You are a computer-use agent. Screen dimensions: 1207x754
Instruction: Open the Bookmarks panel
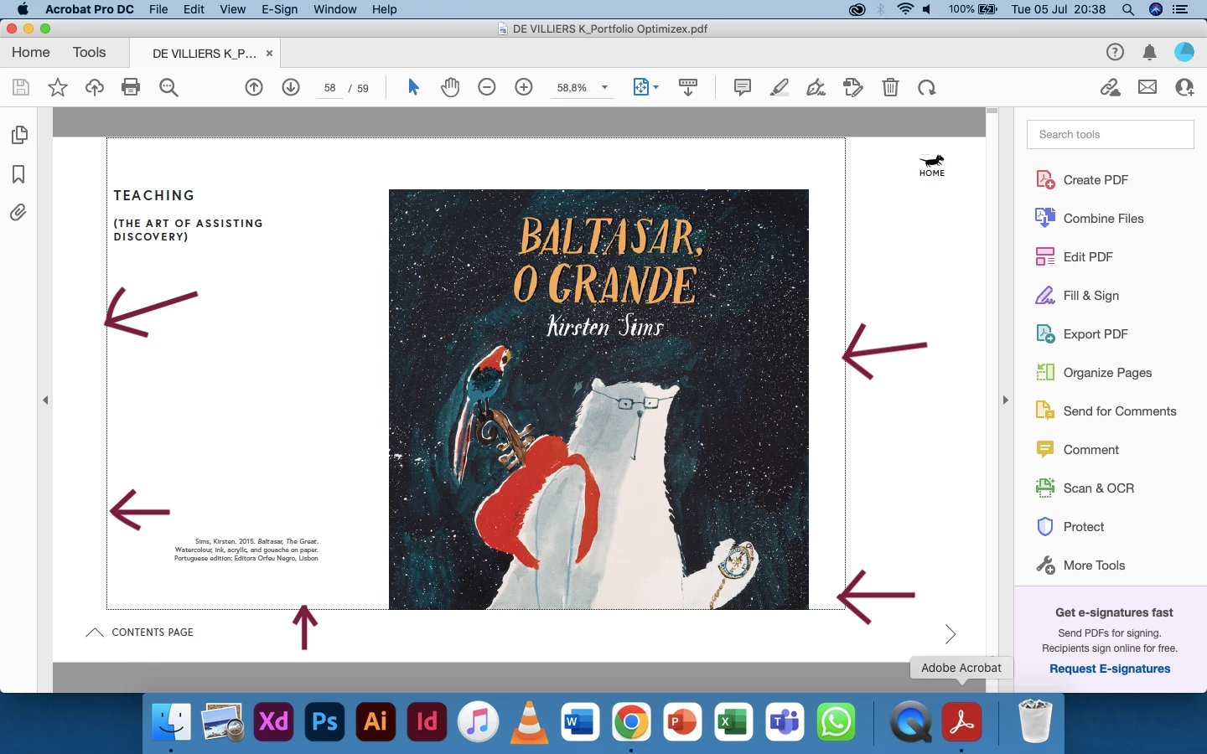pos(18,173)
